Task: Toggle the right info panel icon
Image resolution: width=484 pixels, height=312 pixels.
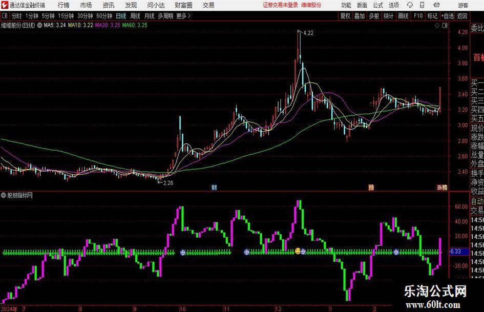Action: click(x=445, y=26)
